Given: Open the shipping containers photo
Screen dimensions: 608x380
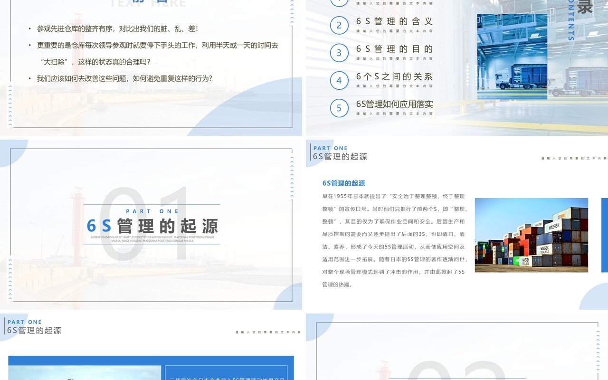Looking at the screenshot, I should [x=532, y=235].
